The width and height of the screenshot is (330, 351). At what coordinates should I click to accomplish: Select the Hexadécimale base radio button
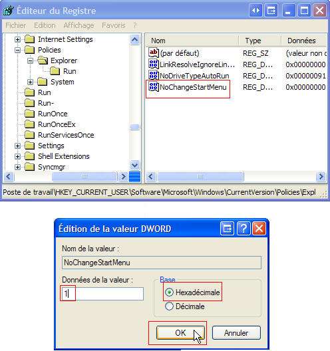point(170,292)
